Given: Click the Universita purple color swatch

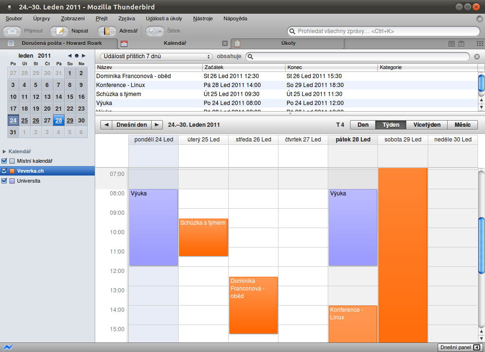Looking at the screenshot, I should (12, 181).
